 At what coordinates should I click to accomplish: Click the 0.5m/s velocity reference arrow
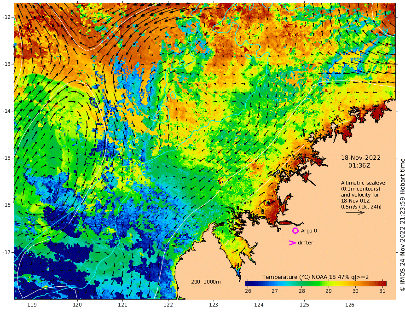click(355, 213)
